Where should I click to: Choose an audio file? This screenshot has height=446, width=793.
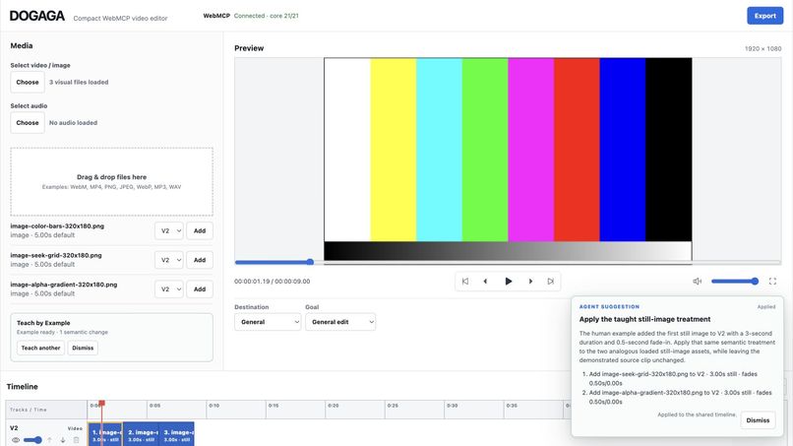[x=28, y=122]
